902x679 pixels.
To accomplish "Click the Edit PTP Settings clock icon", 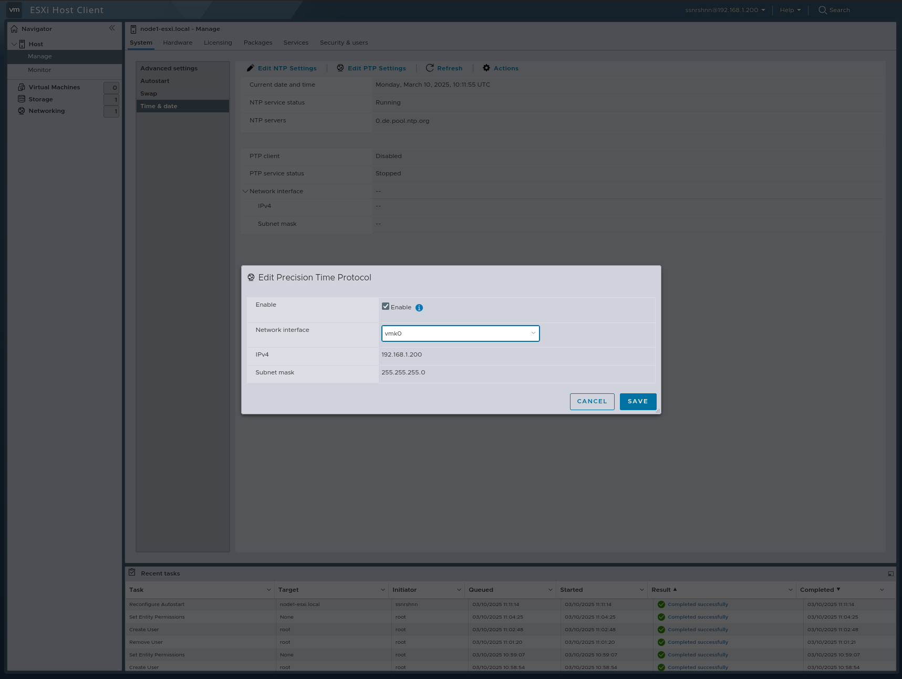I will click(339, 68).
